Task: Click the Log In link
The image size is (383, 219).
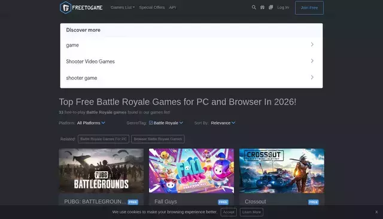Action: tap(283, 7)
